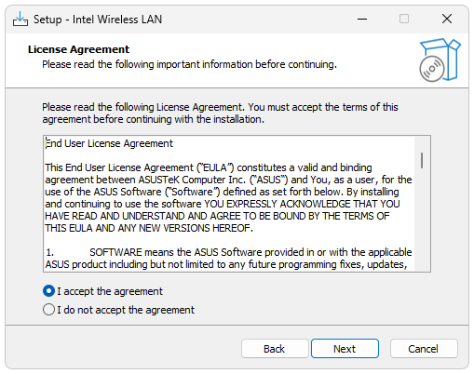Image resolution: width=474 pixels, height=374 pixels.
Task: Click the setup installer icon in title bar
Action: pos(20,20)
